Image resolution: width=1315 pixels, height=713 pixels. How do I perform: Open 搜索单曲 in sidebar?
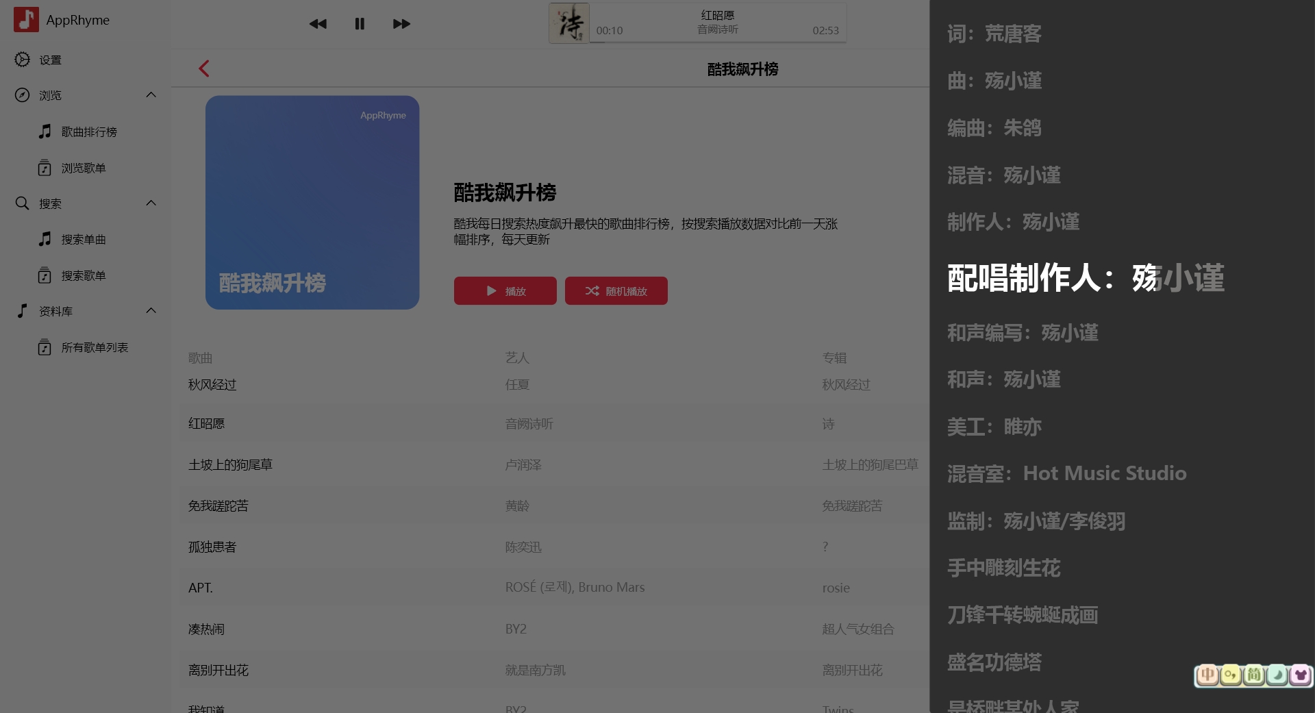coord(84,239)
